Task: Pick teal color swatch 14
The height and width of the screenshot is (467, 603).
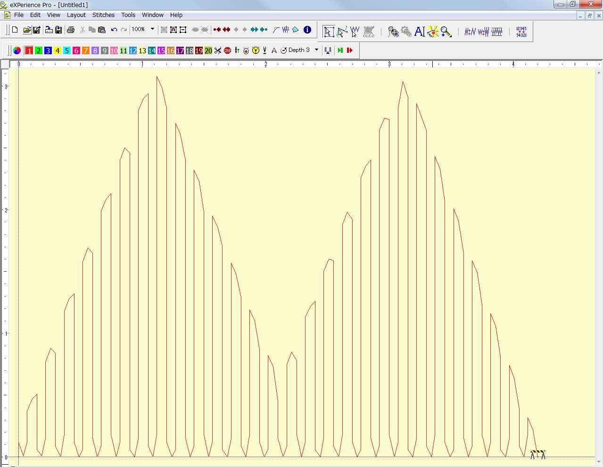Action: pos(152,50)
